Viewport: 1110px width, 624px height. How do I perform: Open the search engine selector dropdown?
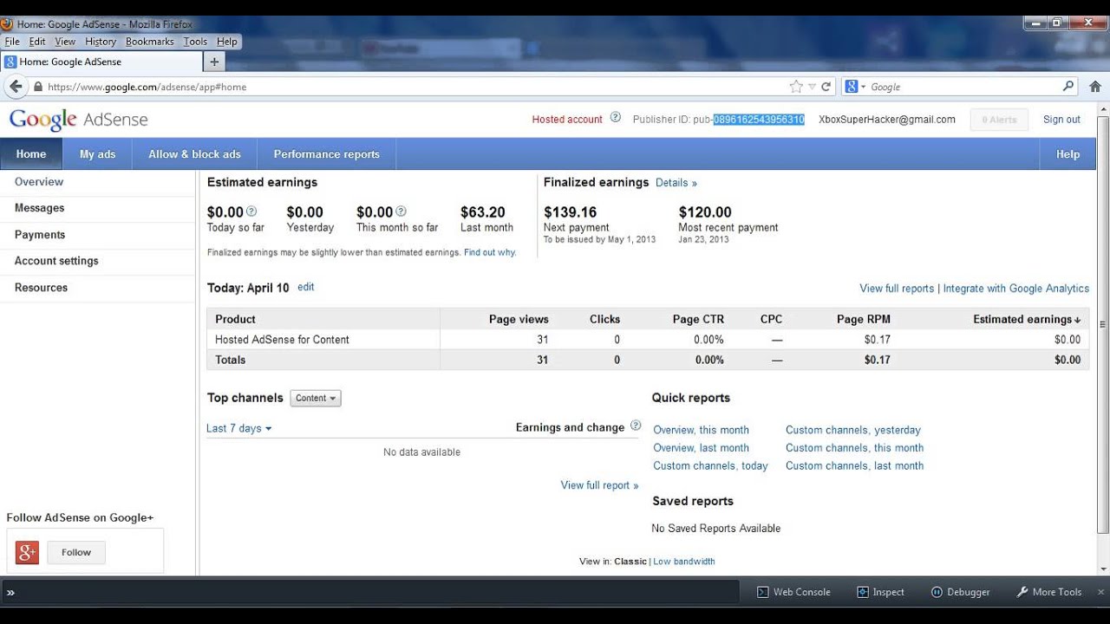[x=855, y=87]
